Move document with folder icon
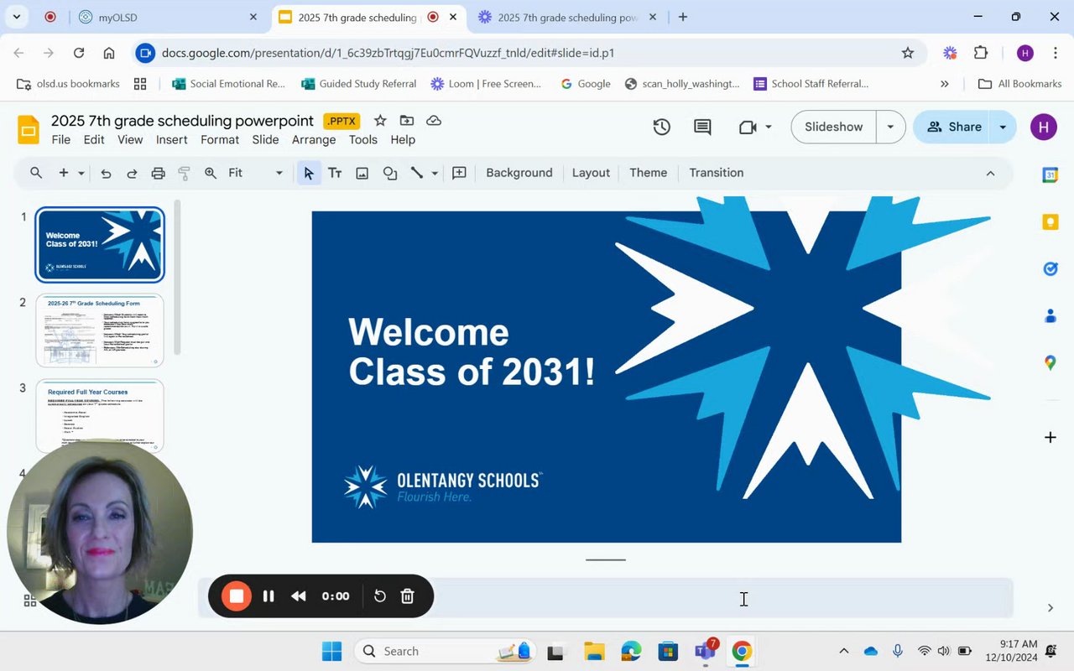1074x671 pixels. coord(407,121)
